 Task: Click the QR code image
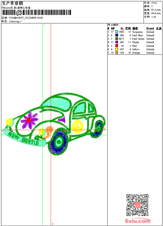point(137,205)
